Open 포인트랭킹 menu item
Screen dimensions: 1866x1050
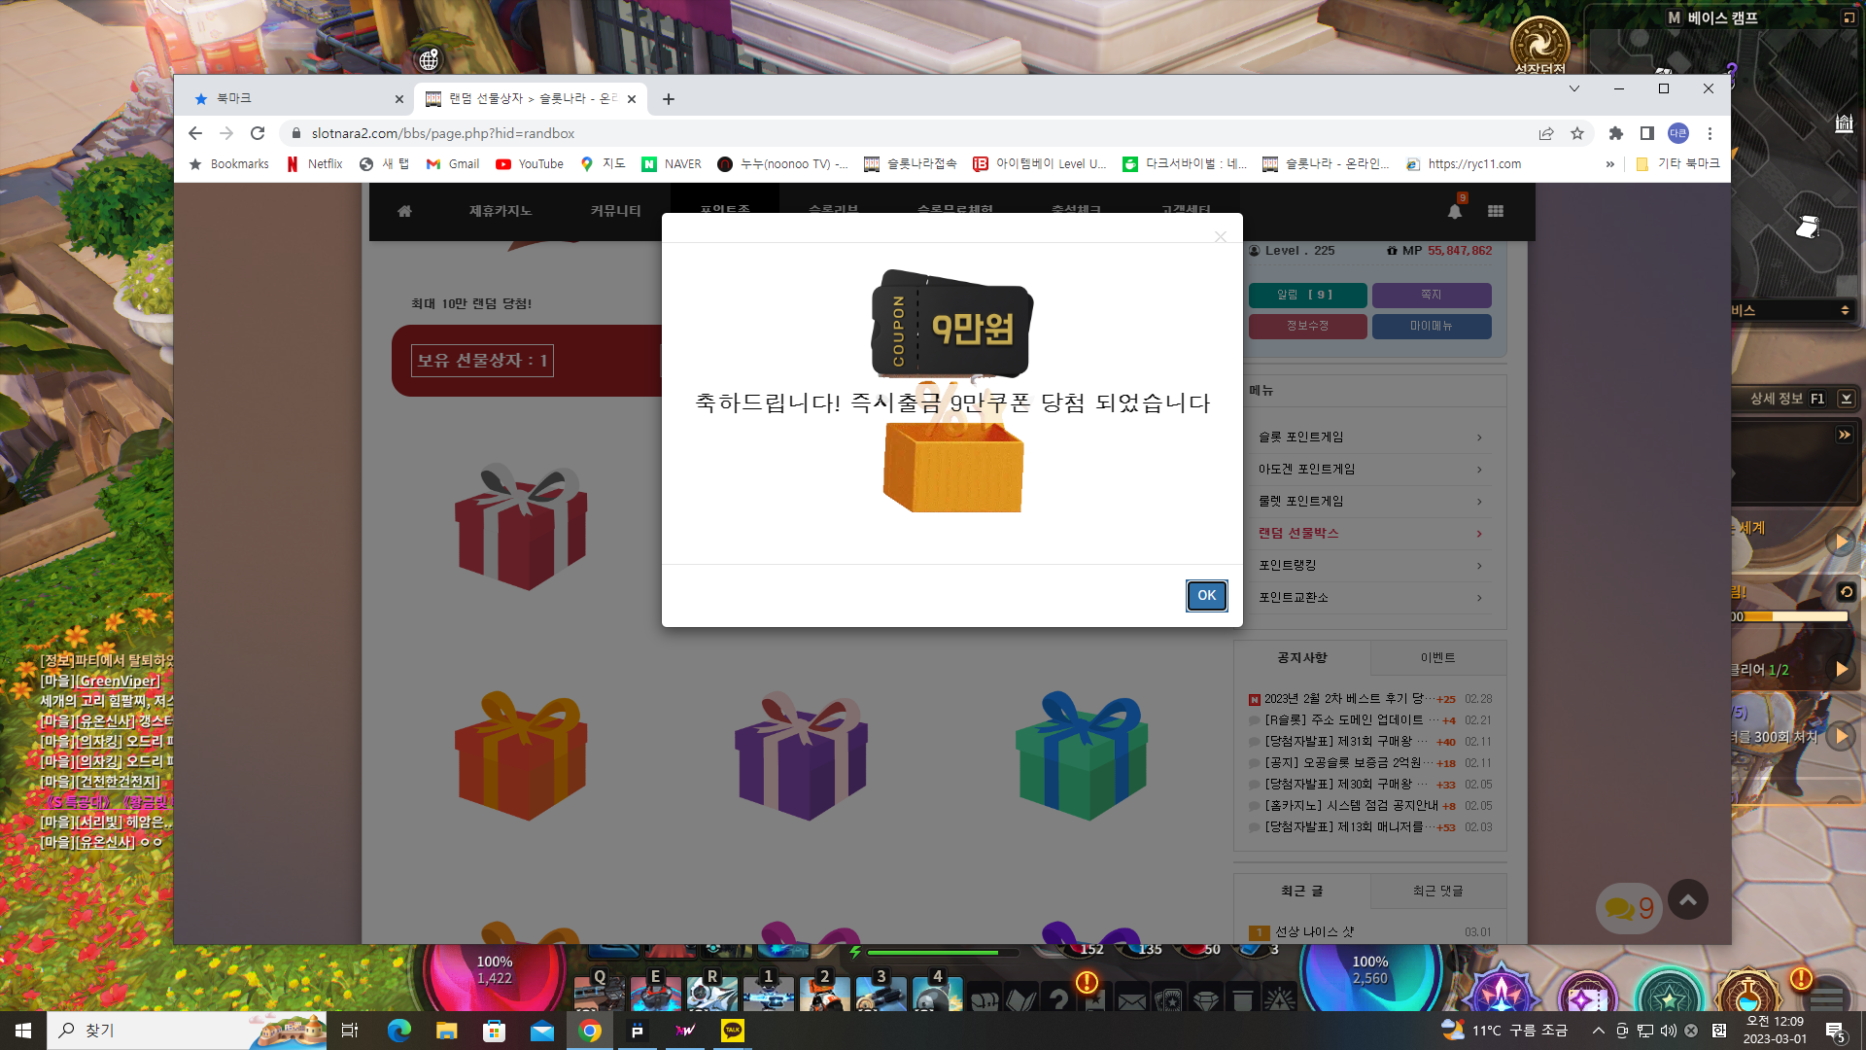click(1370, 566)
